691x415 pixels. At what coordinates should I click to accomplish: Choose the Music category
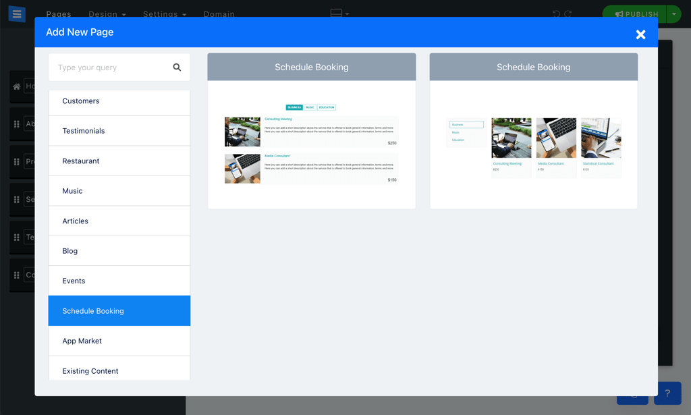point(119,191)
